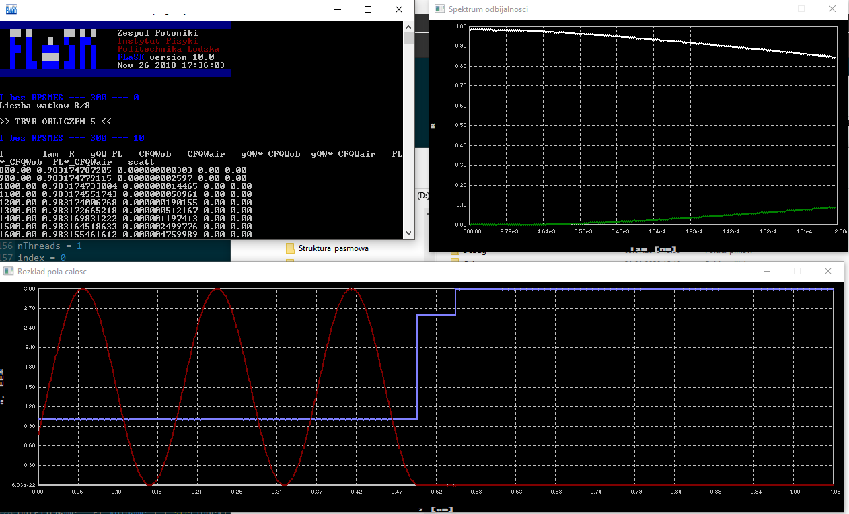Click the Rozklad pola calosc window icon
849x514 pixels.
pyautogui.click(x=8, y=271)
